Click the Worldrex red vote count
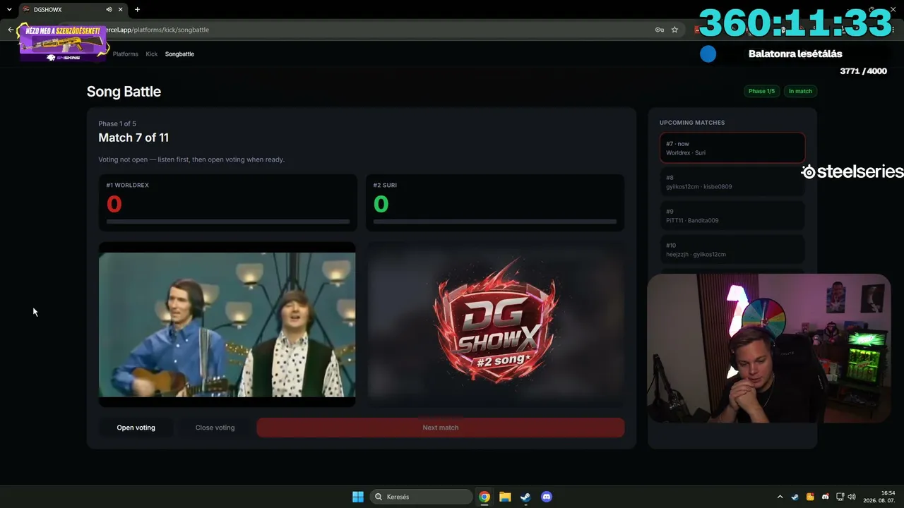 coord(114,204)
